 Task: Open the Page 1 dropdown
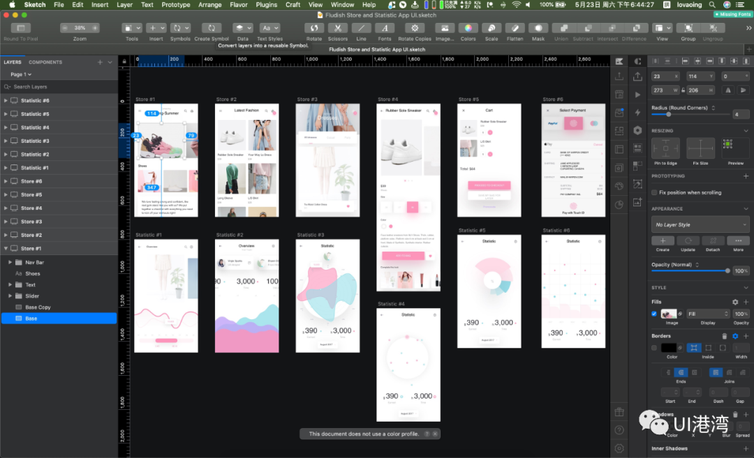[x=21, y=75]
